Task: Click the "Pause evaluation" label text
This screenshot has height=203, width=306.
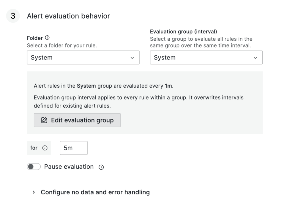Action: click(69, 167)
